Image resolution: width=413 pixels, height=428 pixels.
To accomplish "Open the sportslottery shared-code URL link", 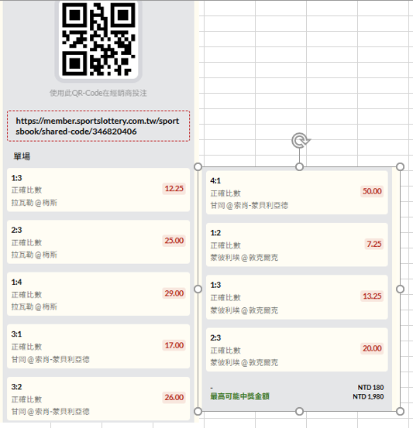I will (x=98, y=126).
